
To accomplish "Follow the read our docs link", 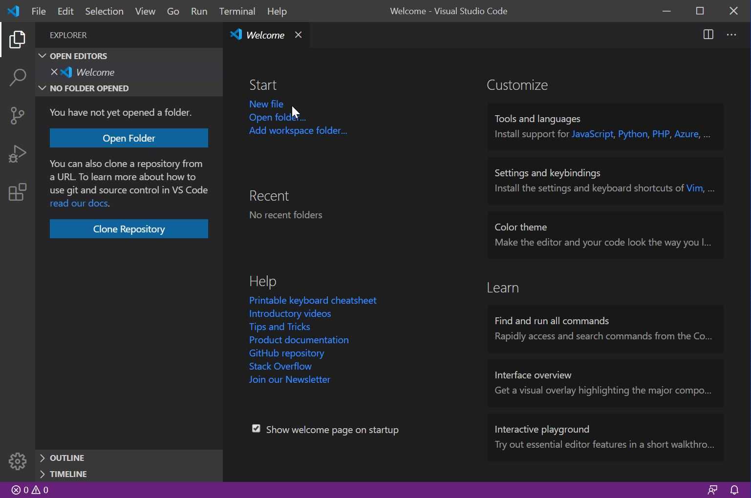I will click(79, 203).
